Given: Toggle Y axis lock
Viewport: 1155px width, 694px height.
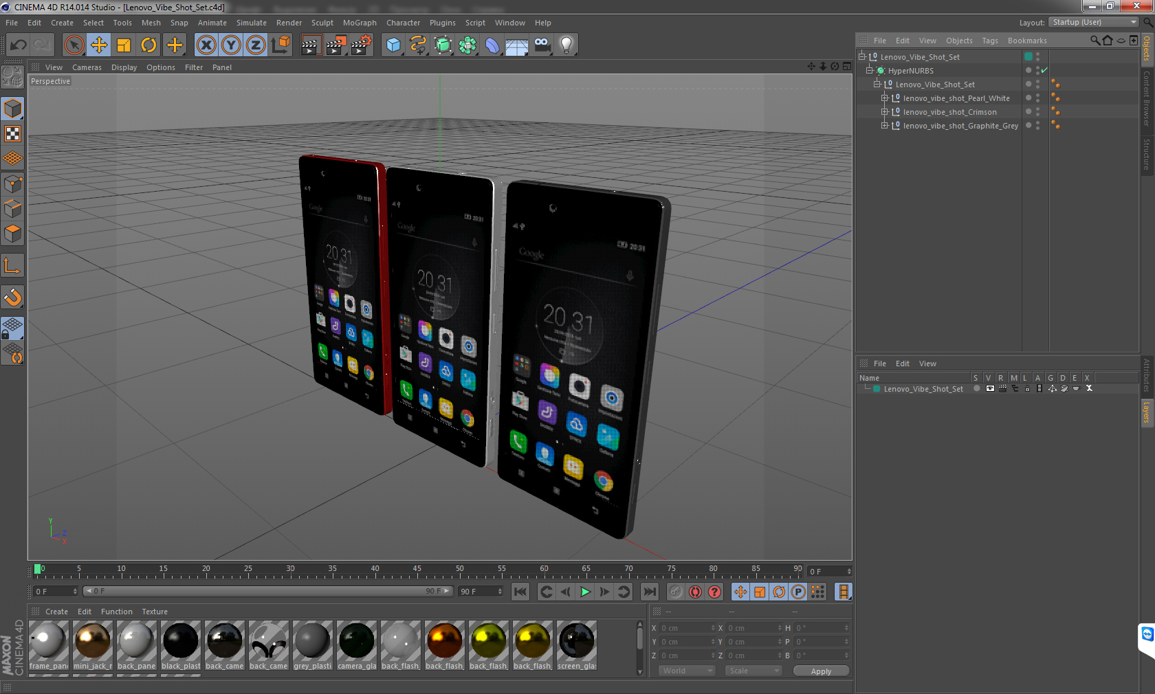Looking at the screenshot, I should click(x=231, y=45).
